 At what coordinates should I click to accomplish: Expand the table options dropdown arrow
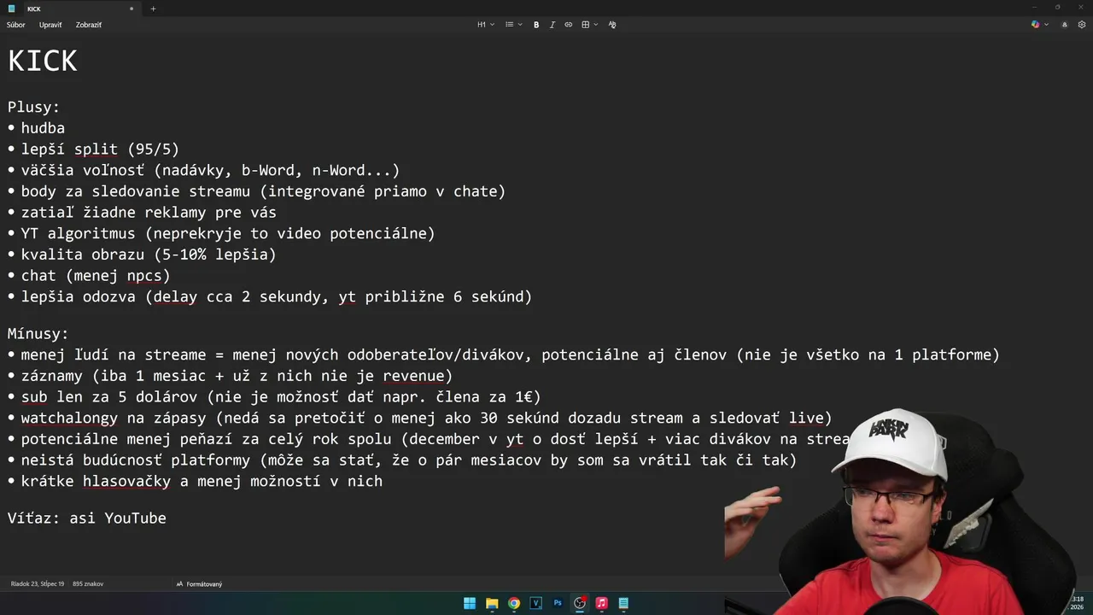[596, 25]
